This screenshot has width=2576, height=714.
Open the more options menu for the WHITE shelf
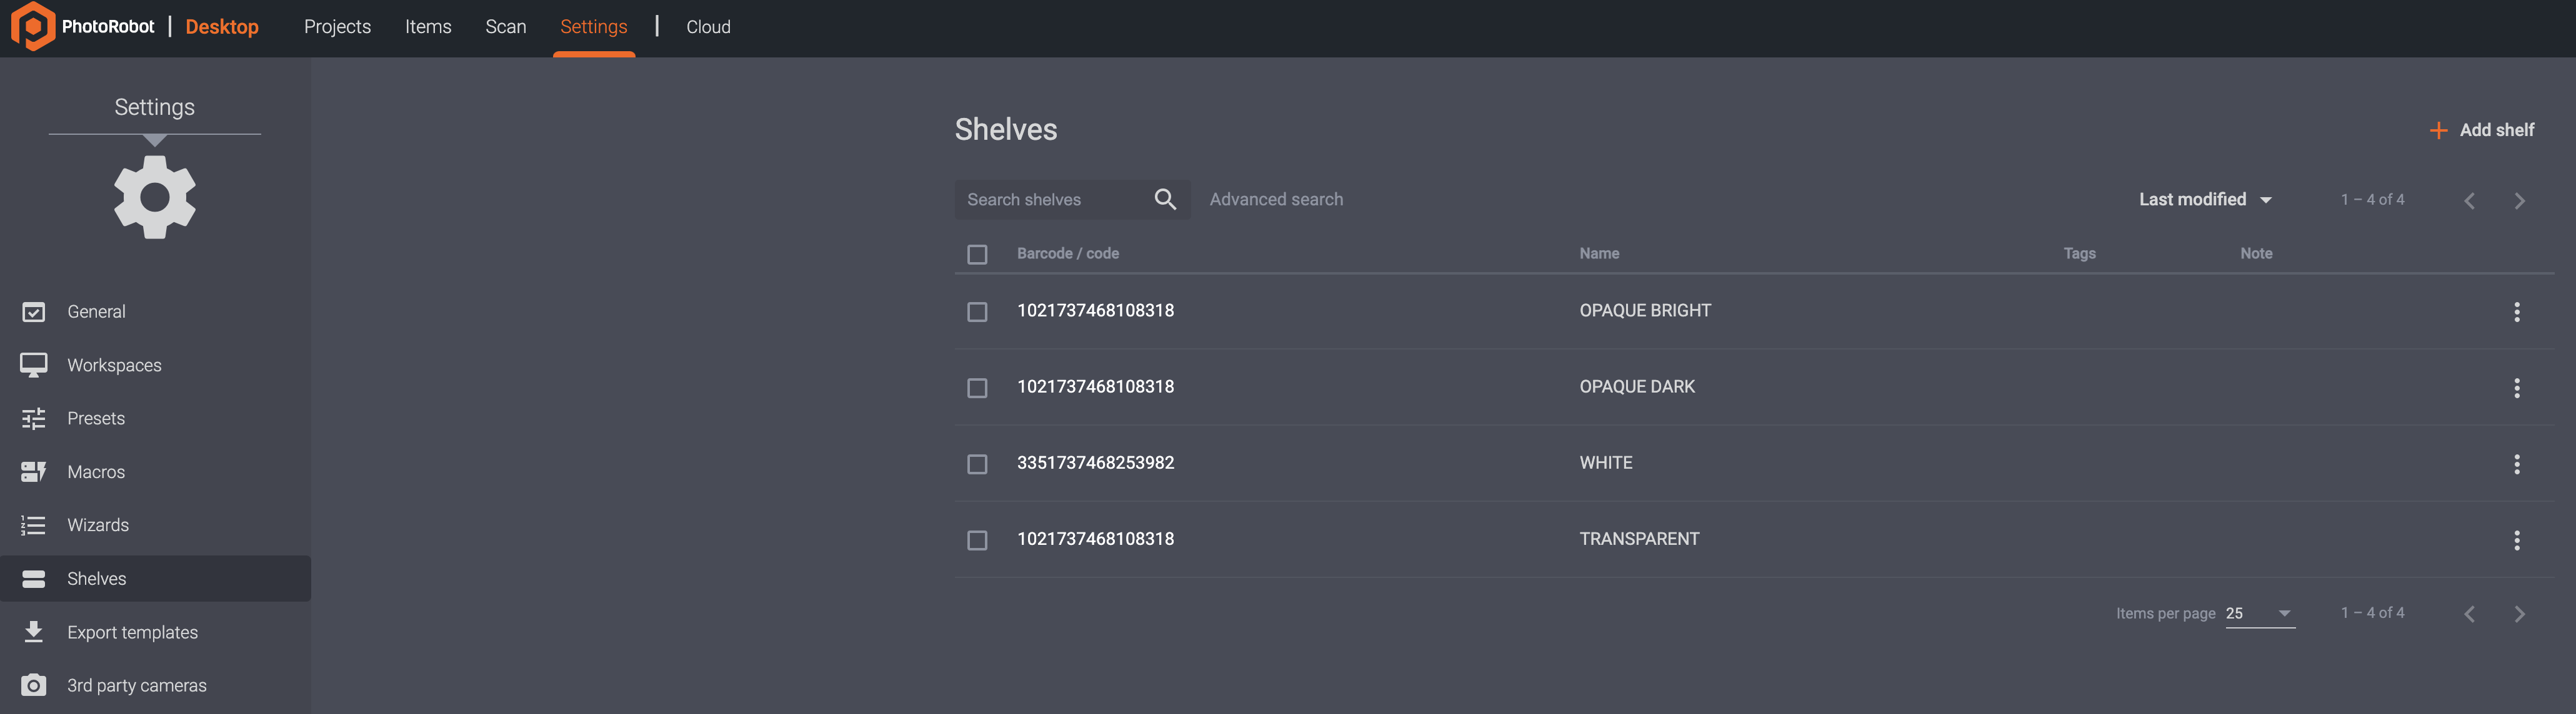tap(2516, 463)
